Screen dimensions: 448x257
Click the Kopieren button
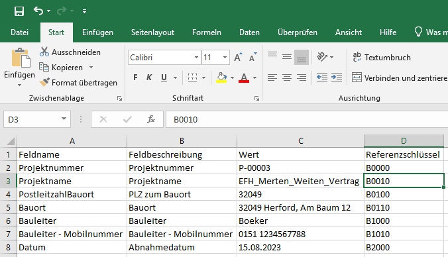pos(61,68)
